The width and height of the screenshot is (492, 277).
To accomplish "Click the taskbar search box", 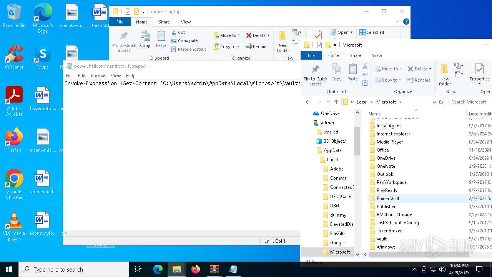I will [x=74, y=269].
